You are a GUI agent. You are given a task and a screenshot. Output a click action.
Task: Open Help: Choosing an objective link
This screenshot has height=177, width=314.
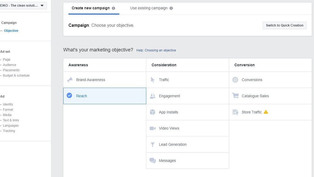(156, 50)
